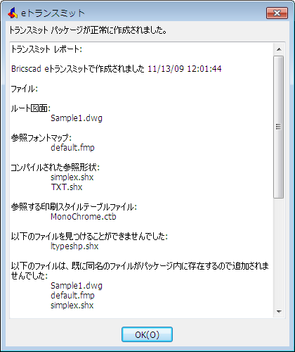The image size is (295, 352).
Task: Click the vertical scrollbar thumb
Action: [x=279, y=127]
